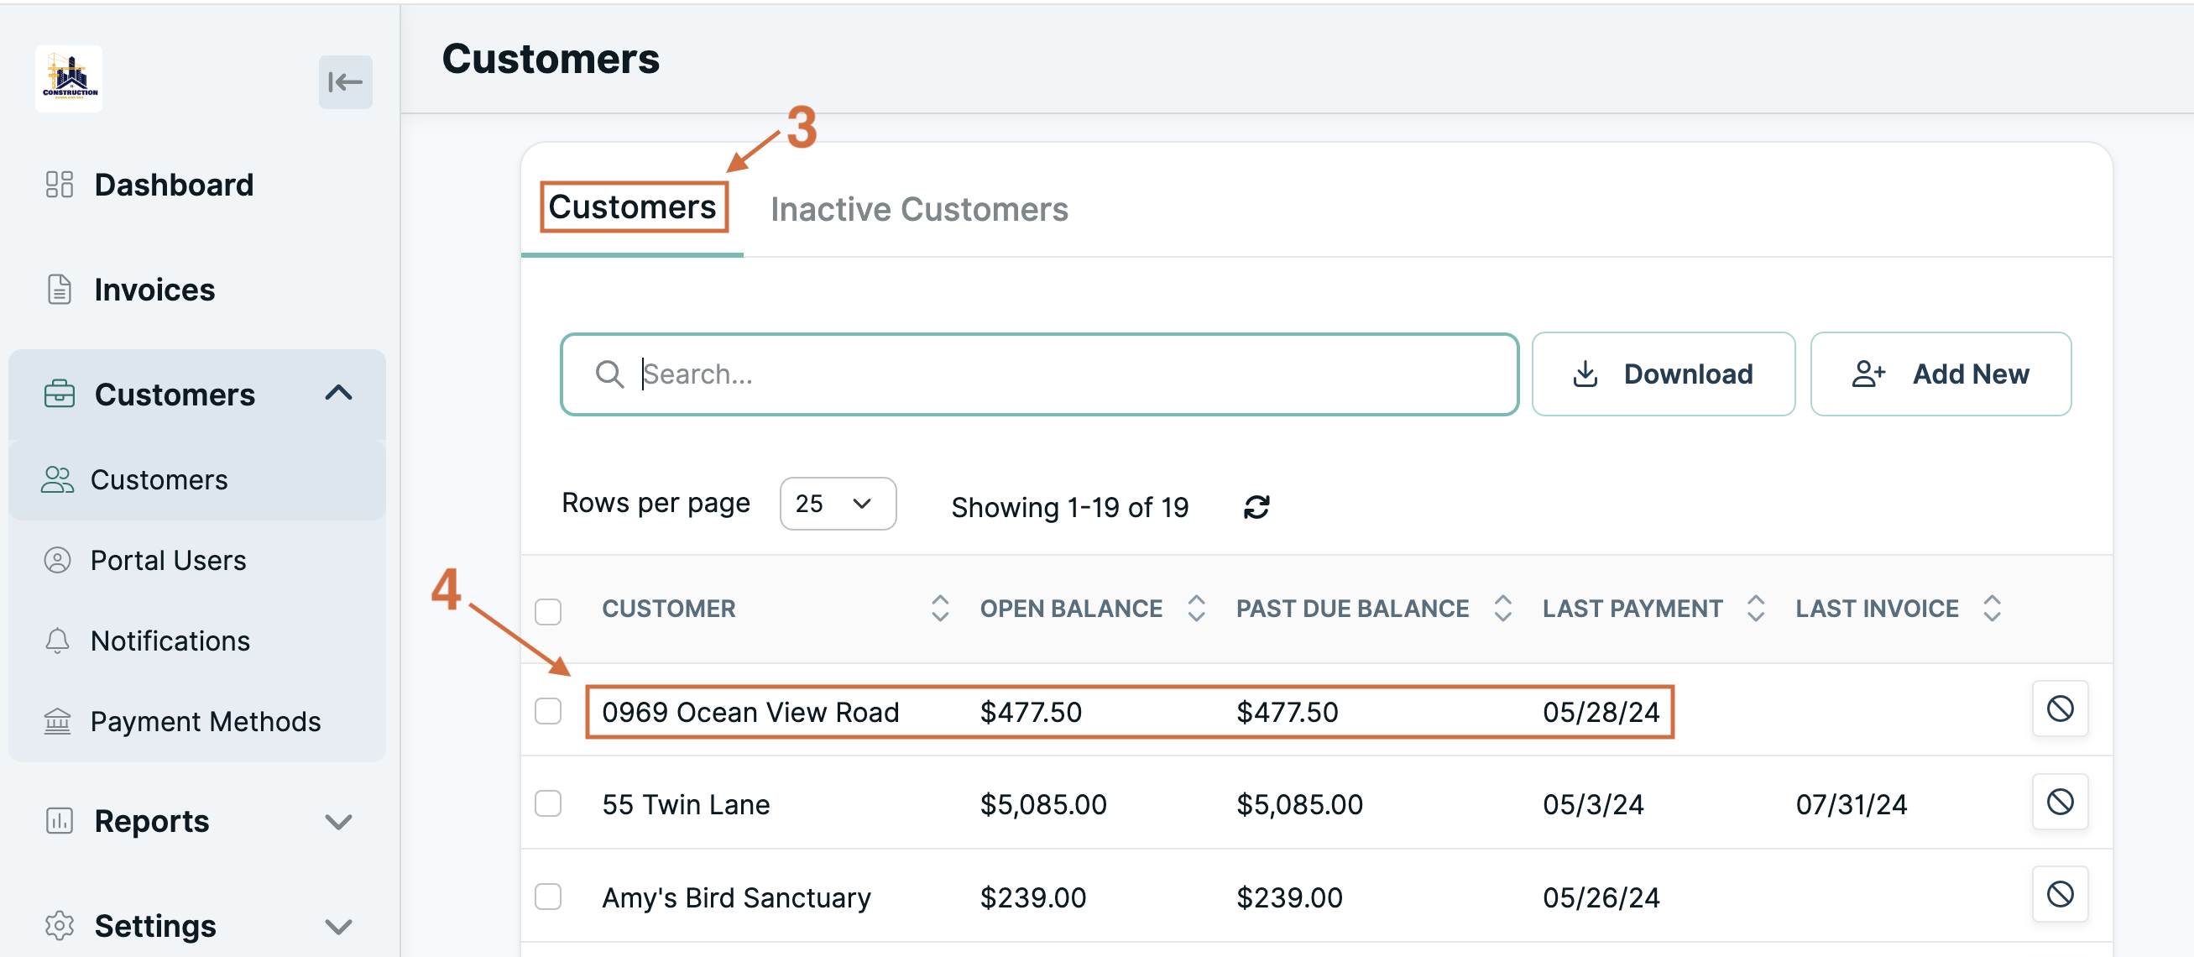Check the Amy's Bird Sanctuary checkbox

coord(547,896)
